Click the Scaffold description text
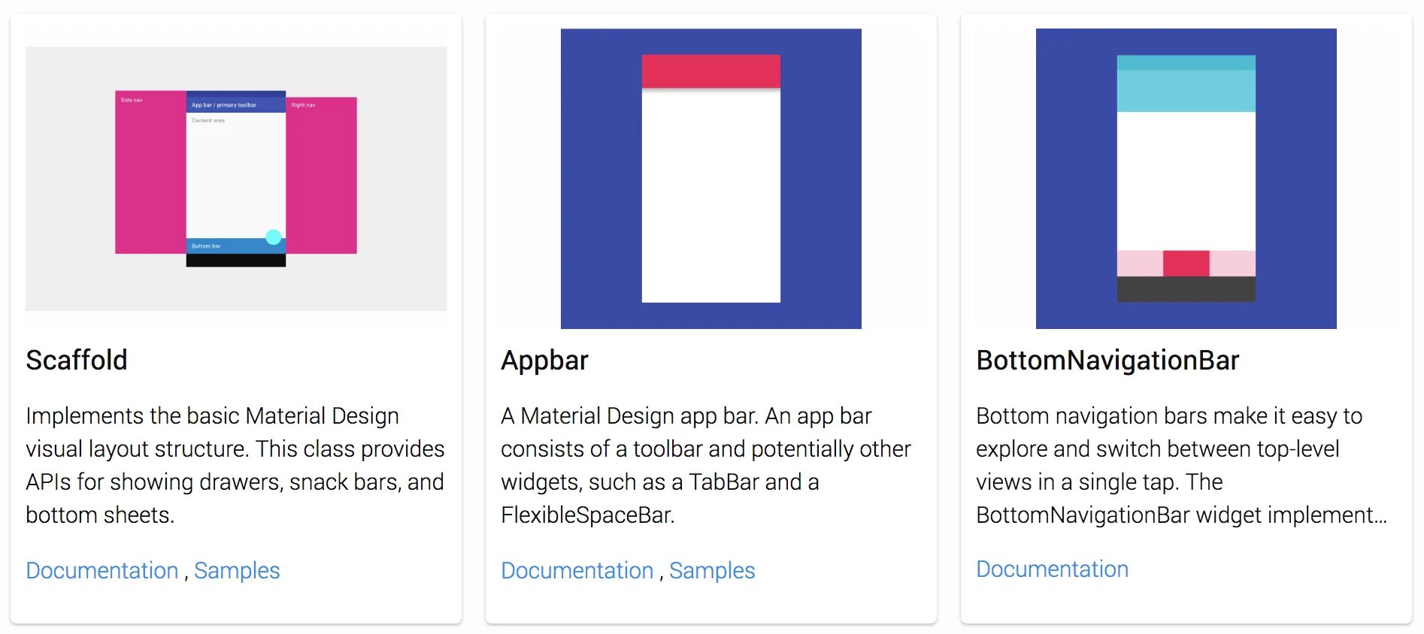 point(235,466)
